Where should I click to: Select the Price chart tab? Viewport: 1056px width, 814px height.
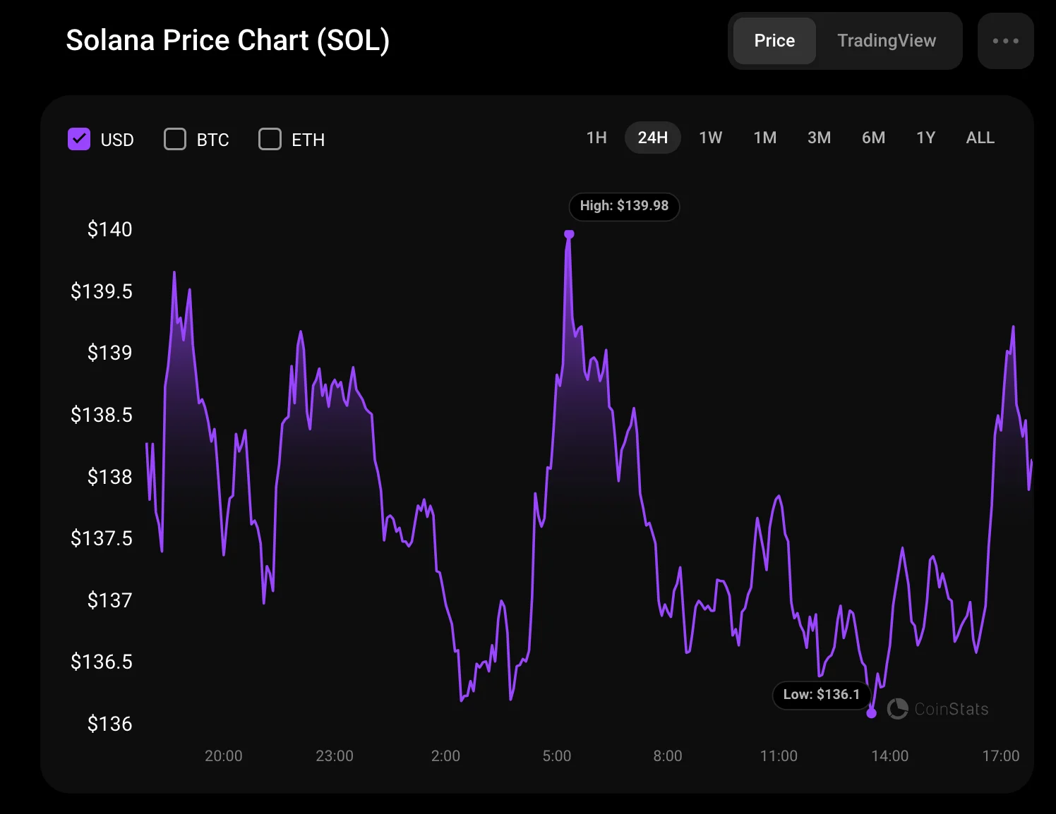tap(774, 41)
